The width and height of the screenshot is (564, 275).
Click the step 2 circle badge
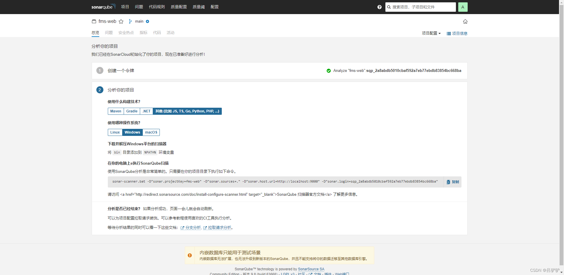click(x=100, y=90)
